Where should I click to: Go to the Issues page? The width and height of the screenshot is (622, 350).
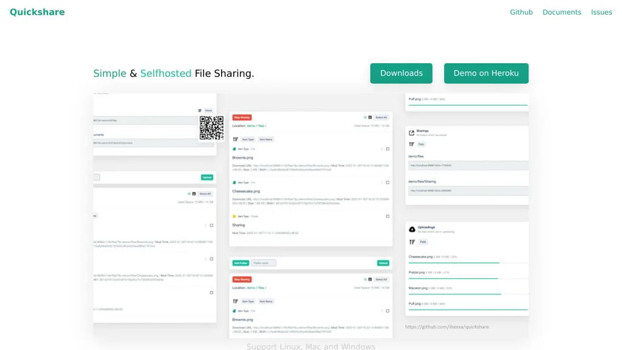coord(601,12)
